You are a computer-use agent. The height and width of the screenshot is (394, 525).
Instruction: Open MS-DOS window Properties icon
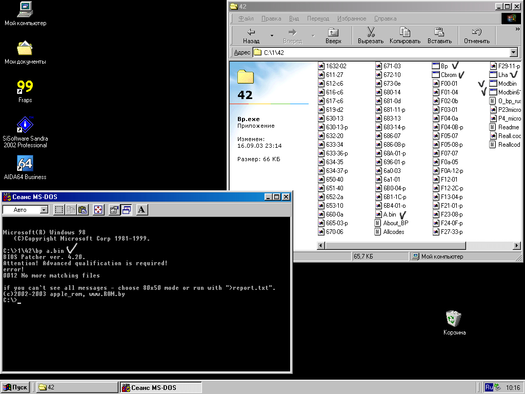(x=114, y=209)
